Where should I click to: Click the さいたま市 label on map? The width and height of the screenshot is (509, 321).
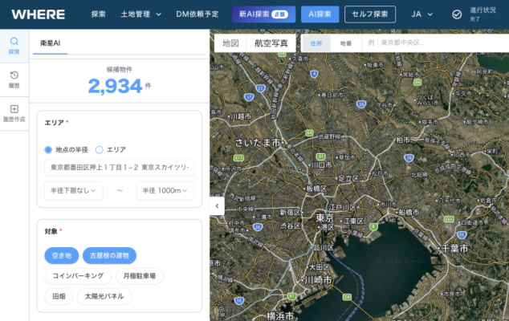tap(258, 143)
